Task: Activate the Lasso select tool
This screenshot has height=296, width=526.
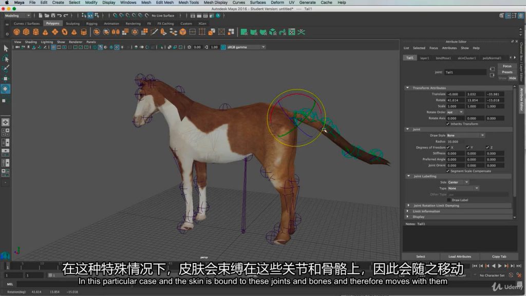Action: point(5,59)
